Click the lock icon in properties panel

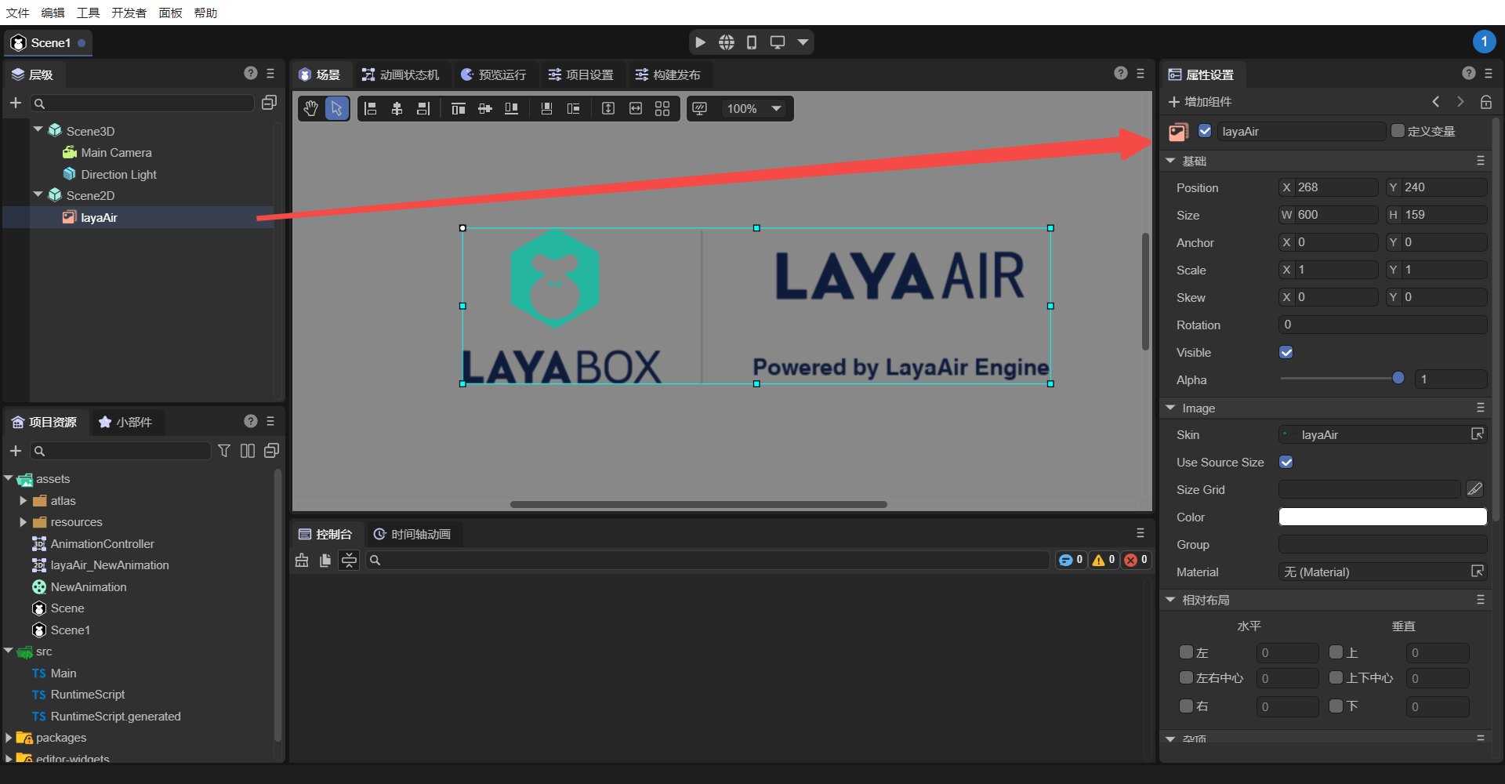(1485, 102)
